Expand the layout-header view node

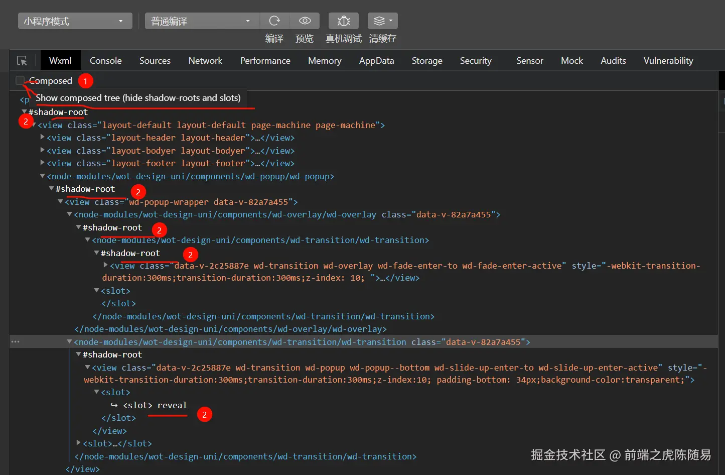click(43, 137)
